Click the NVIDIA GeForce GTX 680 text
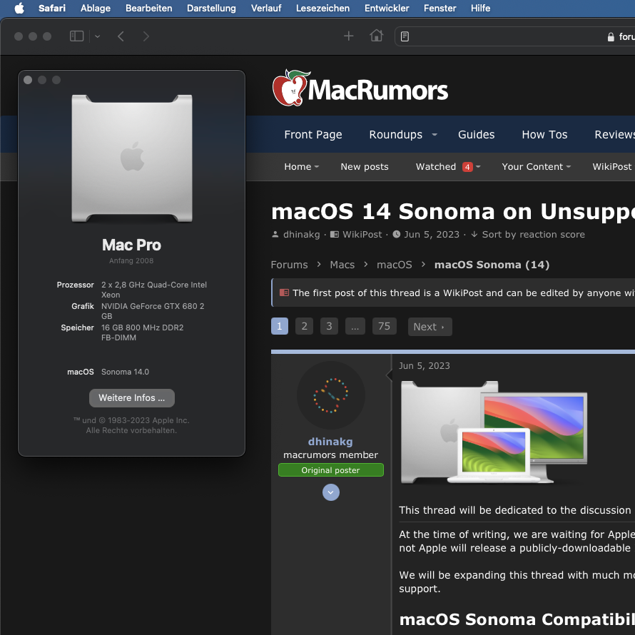635x635 pixels. pos(153,311)
